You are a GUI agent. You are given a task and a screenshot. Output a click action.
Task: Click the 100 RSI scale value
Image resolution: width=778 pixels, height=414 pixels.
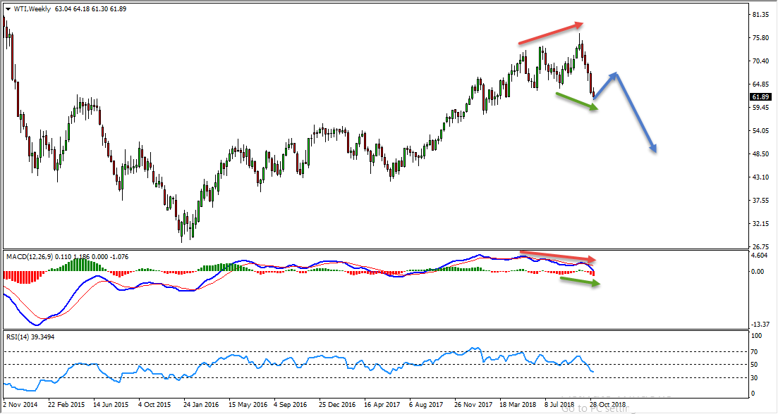(x=757, y=337)
